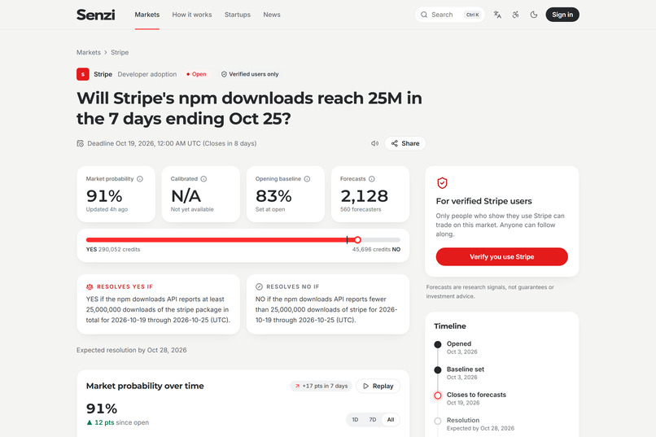Open the accessibility options icon
Image resolution: width=656 pixels, height=437 pixels.
pyautogui.click(x=515, y=15)
